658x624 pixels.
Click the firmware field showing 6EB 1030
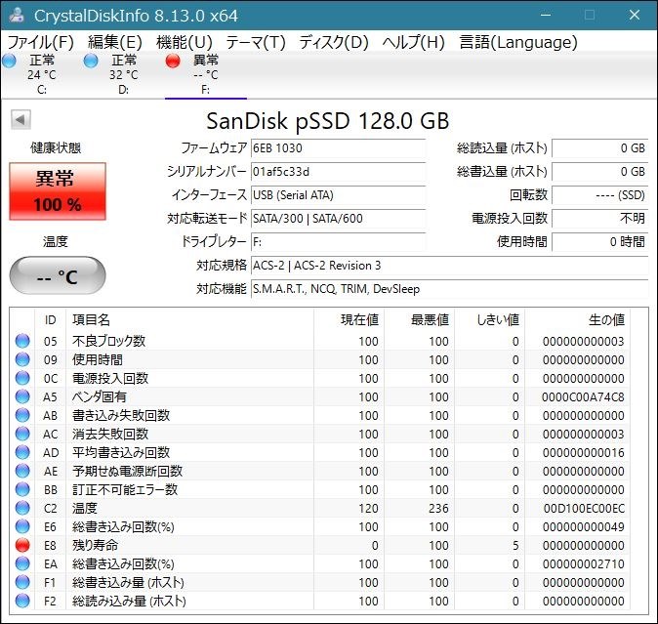338,148
